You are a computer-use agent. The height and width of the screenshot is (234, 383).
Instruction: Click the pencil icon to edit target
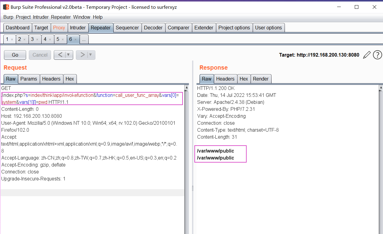pos(367,55)
